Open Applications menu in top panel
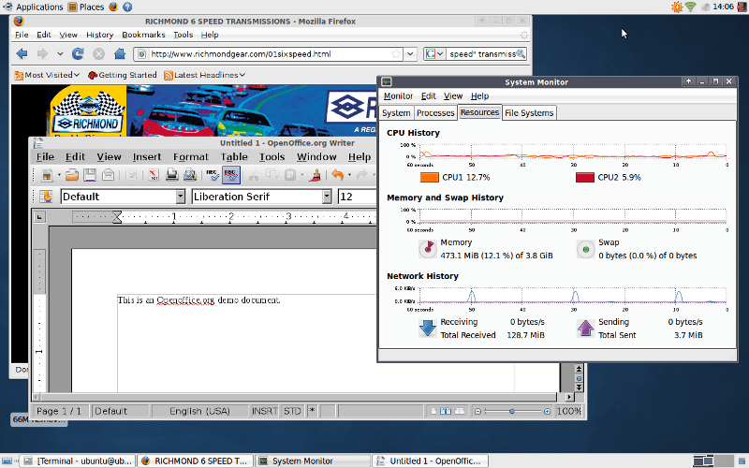 (34, 7)
